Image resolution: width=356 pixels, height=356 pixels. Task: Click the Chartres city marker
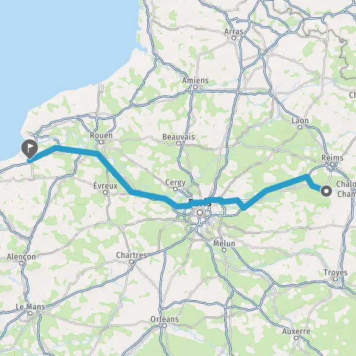131,262
